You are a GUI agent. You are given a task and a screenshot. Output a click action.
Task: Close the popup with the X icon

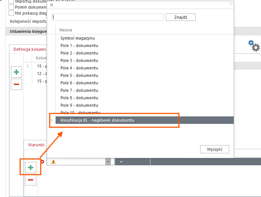[52, 4]
